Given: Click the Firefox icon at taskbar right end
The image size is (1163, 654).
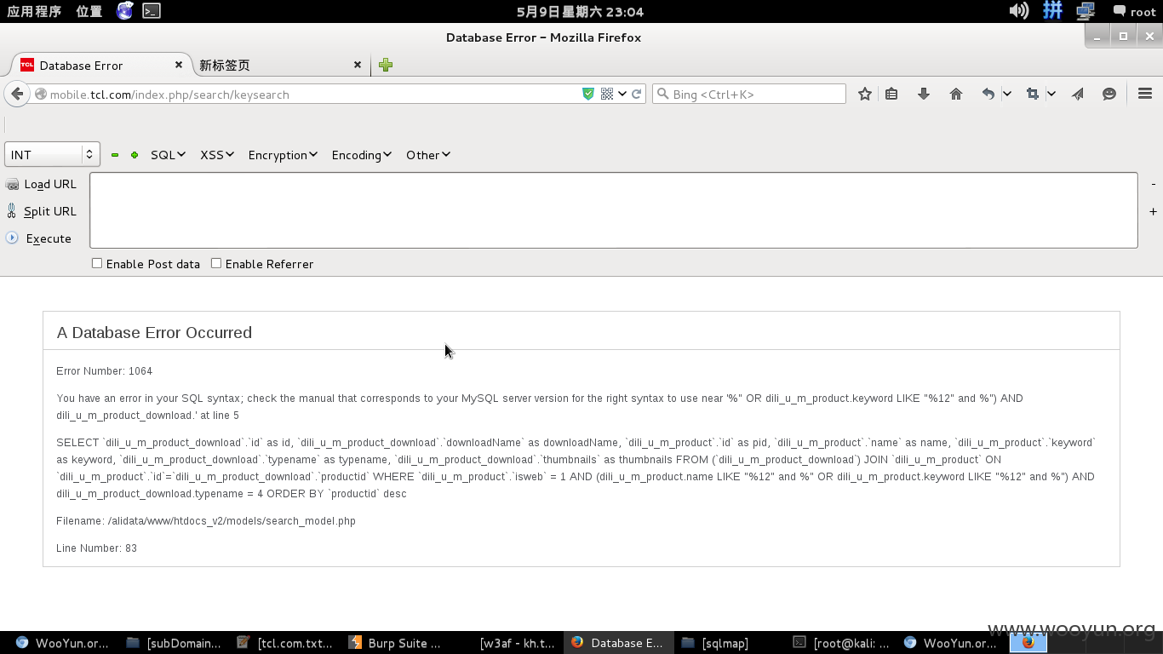Looking at the screenshot, I should (1028, 643).
